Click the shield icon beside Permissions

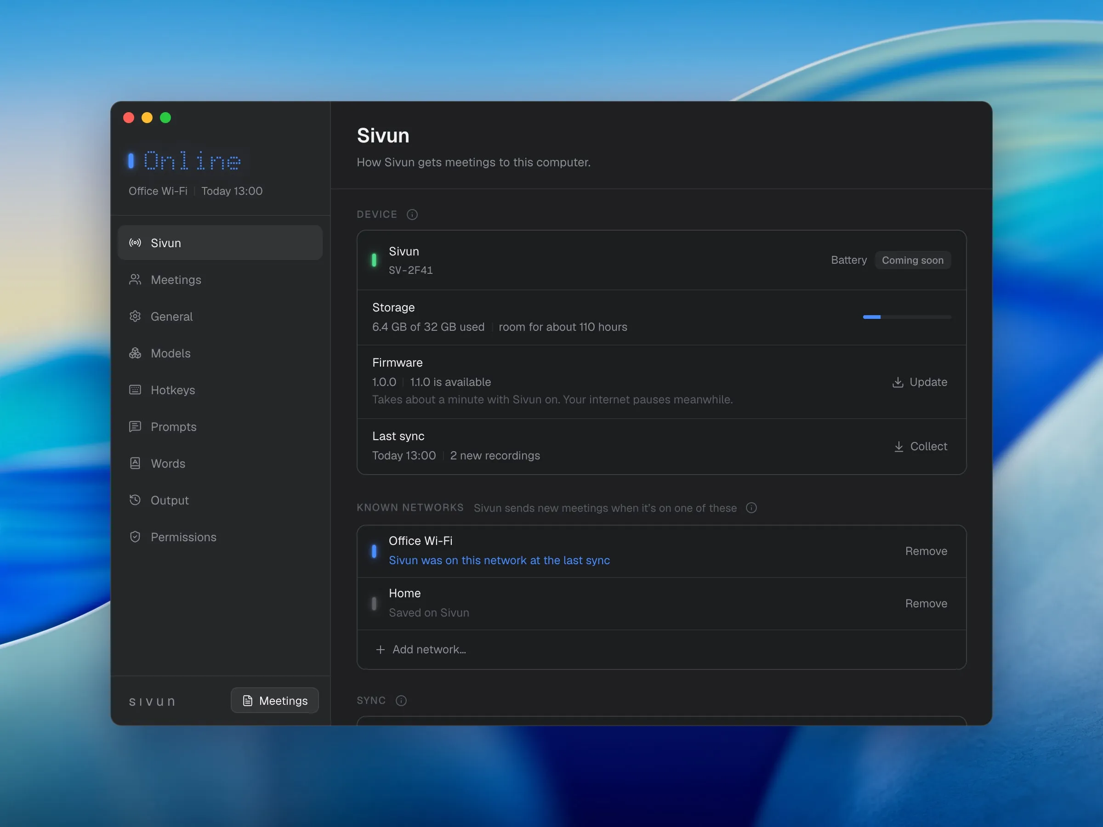point(135,537)
